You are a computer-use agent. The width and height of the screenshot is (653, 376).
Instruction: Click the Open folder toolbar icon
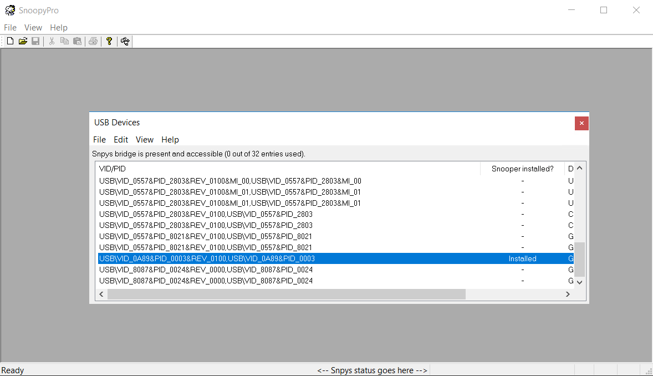click(x=23, y=41)
